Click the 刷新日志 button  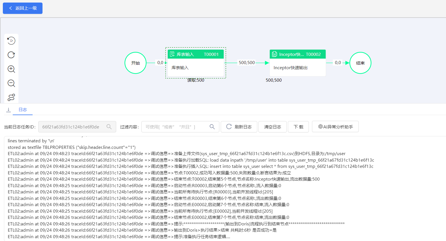tap(239, 127)
